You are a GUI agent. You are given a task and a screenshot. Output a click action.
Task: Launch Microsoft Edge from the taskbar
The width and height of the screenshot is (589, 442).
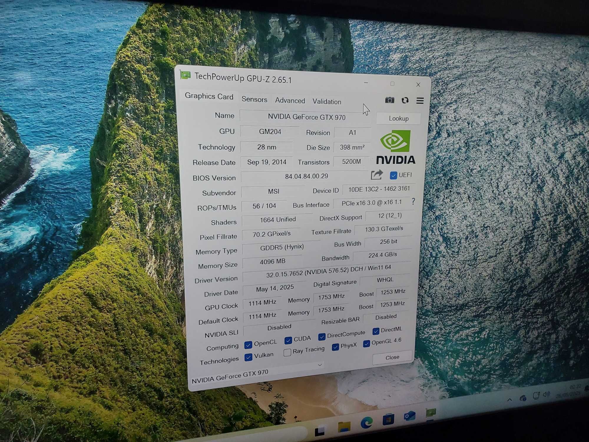367,423
